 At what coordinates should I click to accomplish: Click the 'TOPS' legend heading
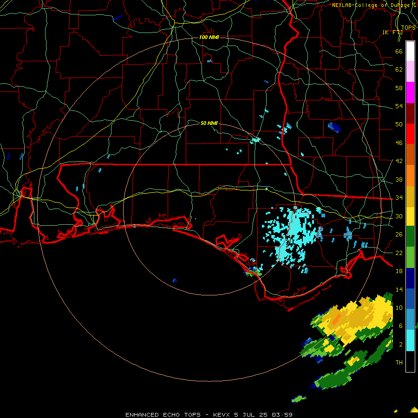tap(408, 28)
